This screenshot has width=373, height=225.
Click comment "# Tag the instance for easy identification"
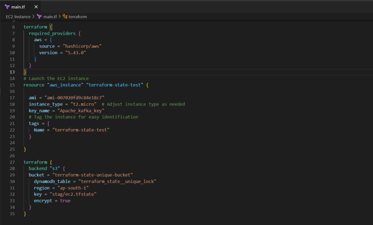(83, 117)
